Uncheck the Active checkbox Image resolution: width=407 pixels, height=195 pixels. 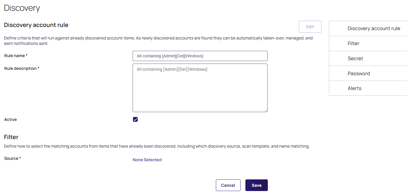(135, 119)
